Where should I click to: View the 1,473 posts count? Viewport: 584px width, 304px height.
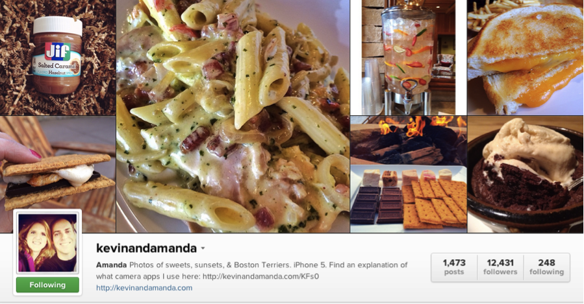(454, 267)
